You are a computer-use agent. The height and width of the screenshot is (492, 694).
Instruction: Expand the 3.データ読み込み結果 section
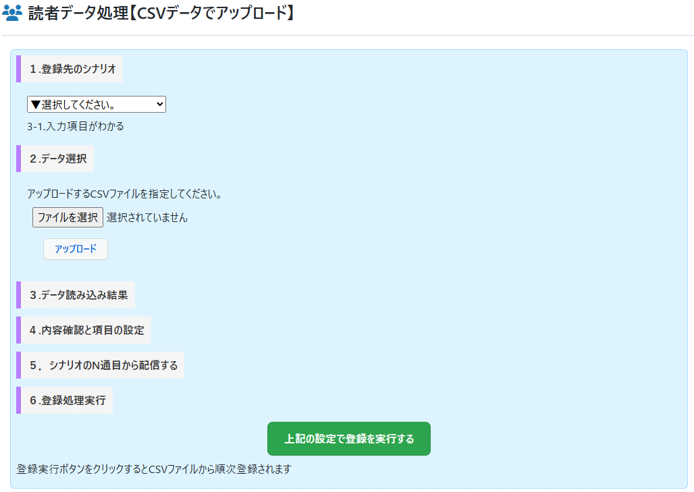tap(78, 295)
